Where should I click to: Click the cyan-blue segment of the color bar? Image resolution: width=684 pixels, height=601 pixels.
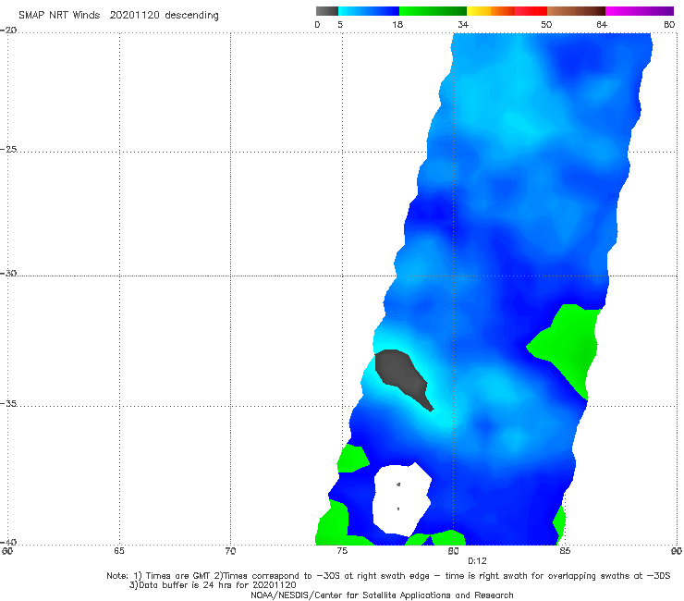[x=369, y=11]
